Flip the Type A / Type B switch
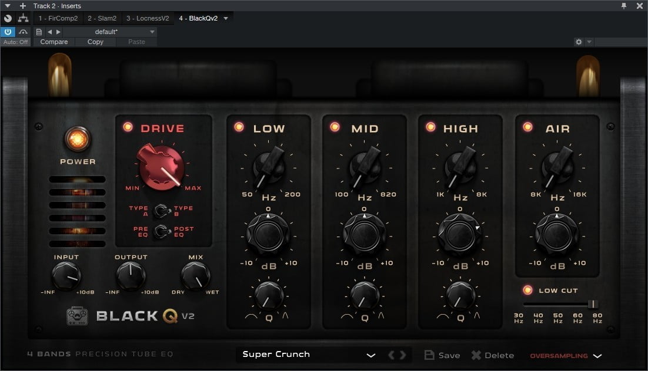 click(159, 211)
